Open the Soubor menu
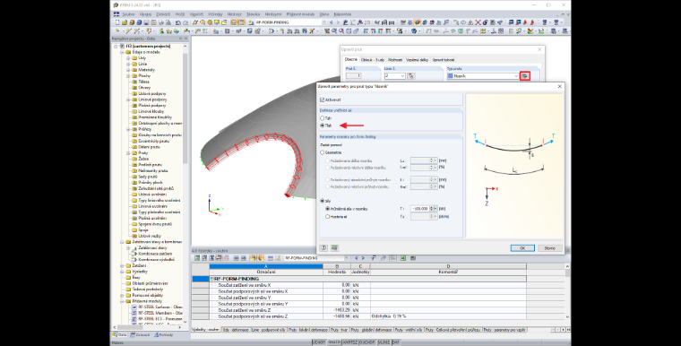Image resolution: width=681 pixels, height=346 pixels. [128, 14]
